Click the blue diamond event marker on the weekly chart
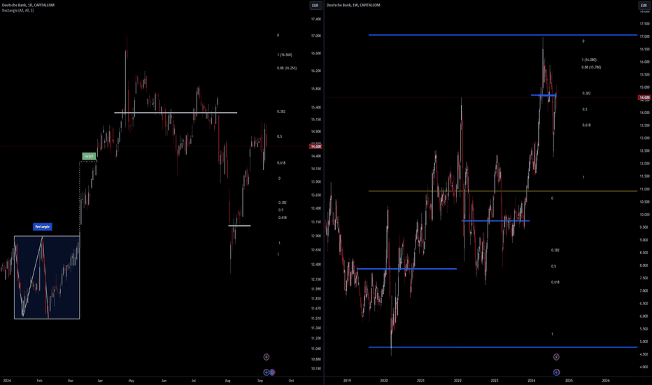The height and width of the screenshot is (385, 652). tap(556, 372)
